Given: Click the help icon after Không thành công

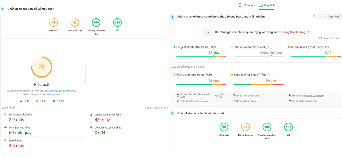Looking at the screenshot, I should (x=308, y=32).
